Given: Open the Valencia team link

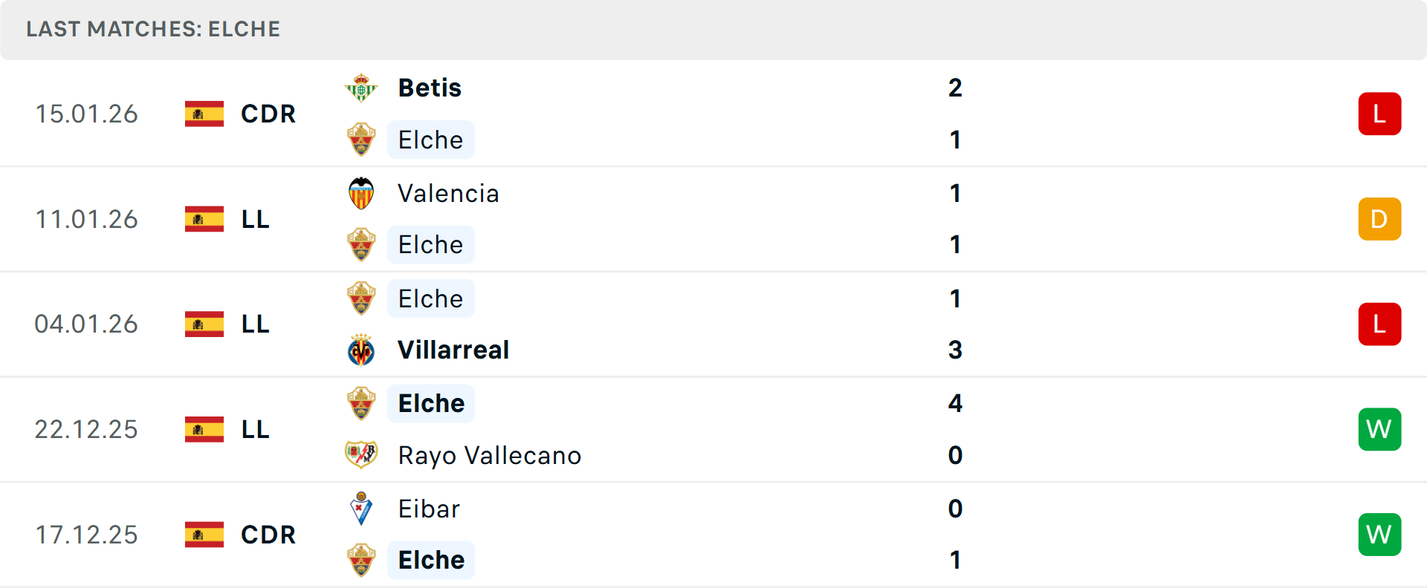Looking at the screenshot, I should pyautogui.click(x=448, y=194).
